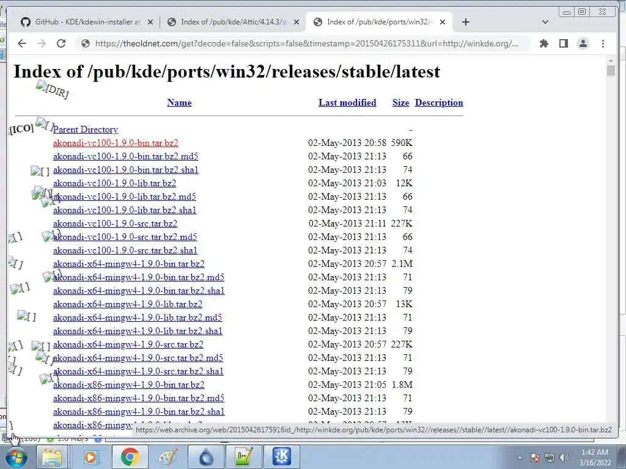Open the Chrome extensions puzzle icon
This screenshot has height=469, width=626.
[543, 43]
